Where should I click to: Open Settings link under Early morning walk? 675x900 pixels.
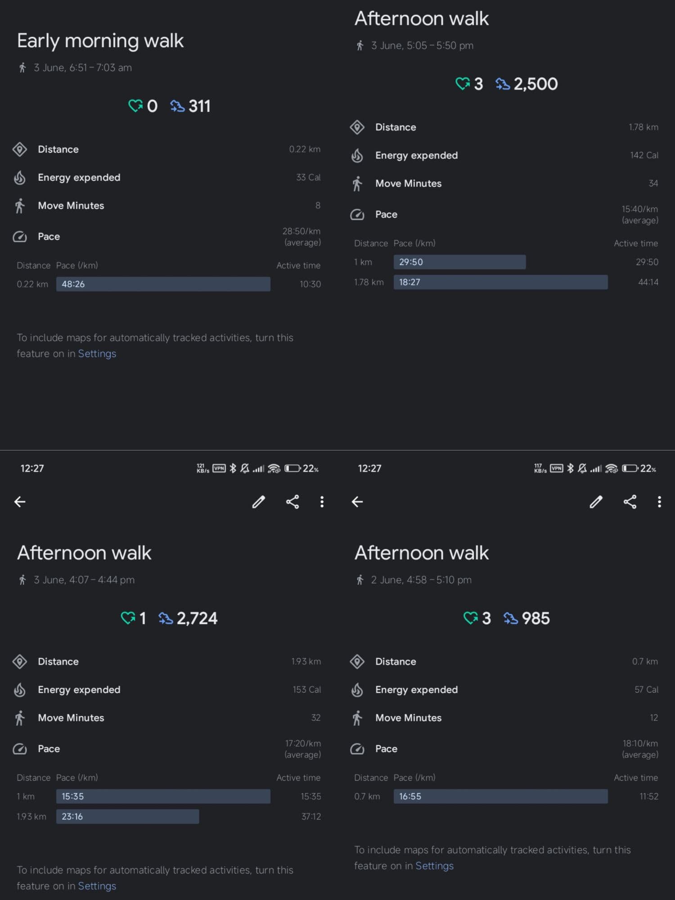97,354
